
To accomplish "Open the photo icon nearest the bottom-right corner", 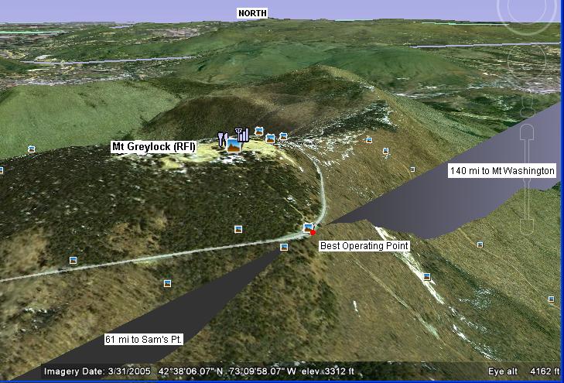I will tap(551, 299).
